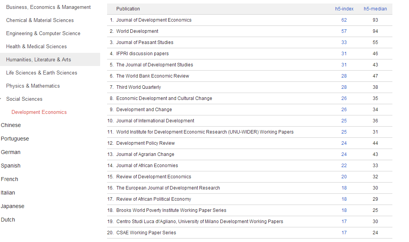Screen dimensions: 409x242
Task: Open h5-index 17 for Centro Studi Luca d'Agliano
Action: tap(344, 222)
